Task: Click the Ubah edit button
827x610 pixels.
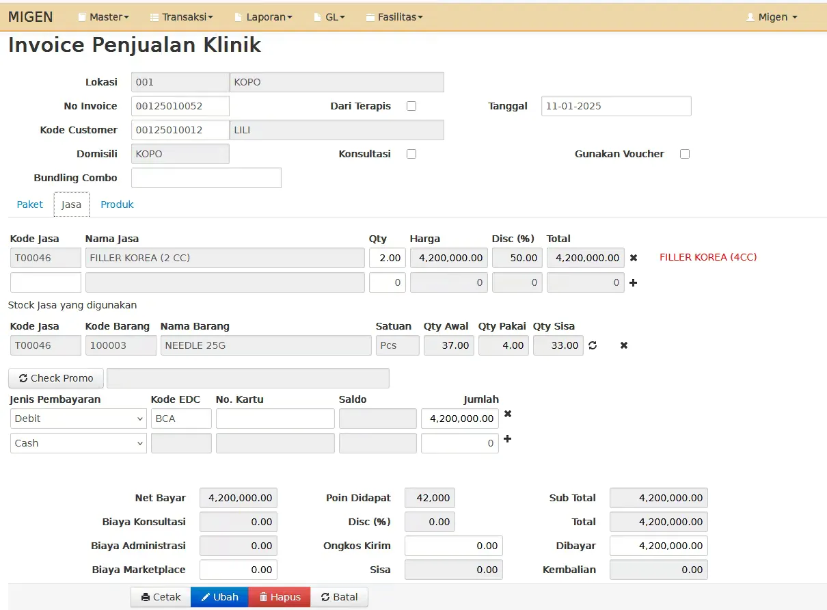Action: pyautogui.click(x=219, y=597)
